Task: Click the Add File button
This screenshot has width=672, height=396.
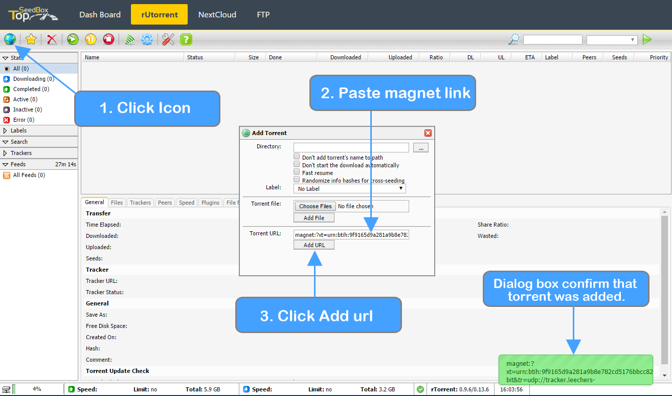Action: (314, 218)
